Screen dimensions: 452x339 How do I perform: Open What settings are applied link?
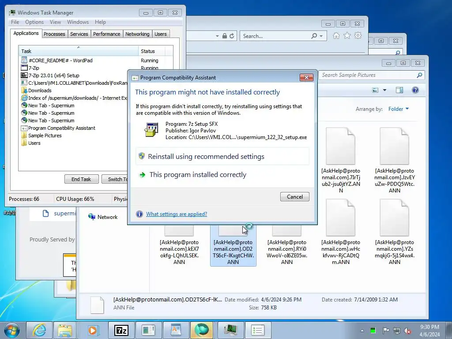[177, 214]
